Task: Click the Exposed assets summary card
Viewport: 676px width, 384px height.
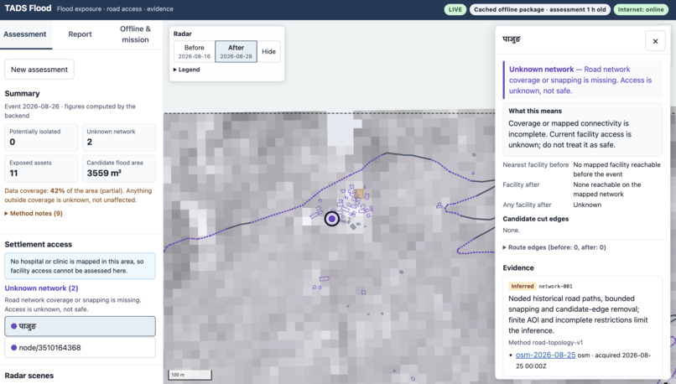Action: tap(41, 169)
